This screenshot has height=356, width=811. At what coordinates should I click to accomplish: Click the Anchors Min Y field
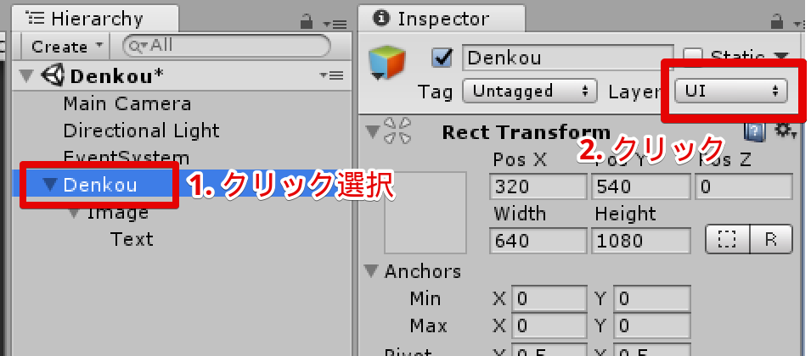pyautogui.click(x=651, y=298)
